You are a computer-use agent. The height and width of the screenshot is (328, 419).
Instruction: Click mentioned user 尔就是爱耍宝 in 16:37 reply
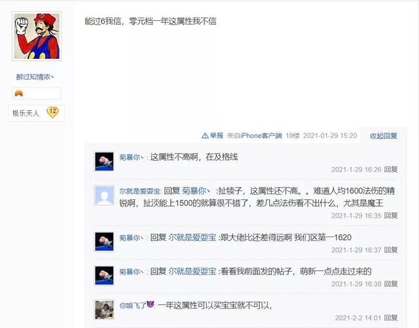(x=192, y=237)
